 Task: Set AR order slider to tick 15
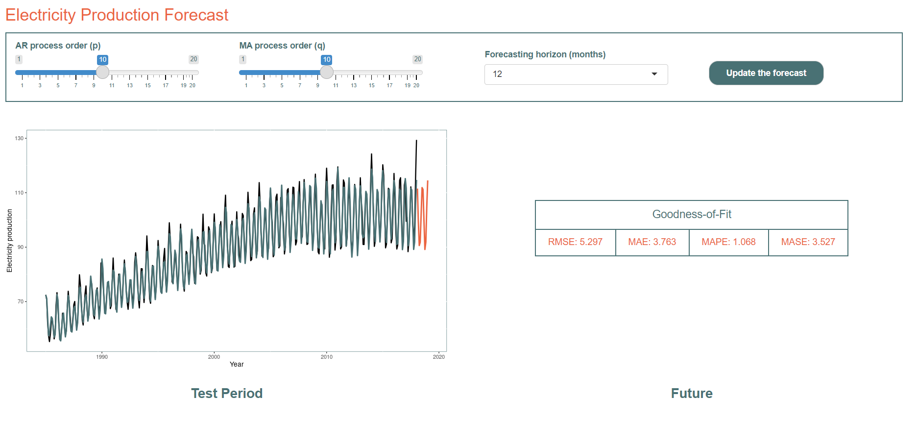(x=147, y=73)
